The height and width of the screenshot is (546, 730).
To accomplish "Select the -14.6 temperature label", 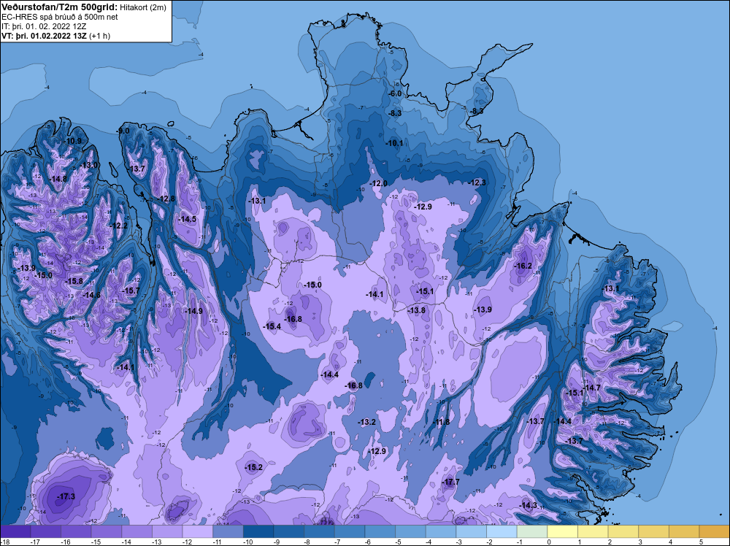I will pos(92,295).
